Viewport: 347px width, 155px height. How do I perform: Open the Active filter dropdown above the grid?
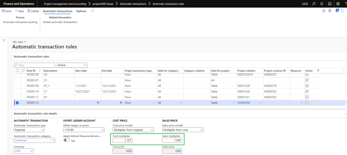pos(72,65)
